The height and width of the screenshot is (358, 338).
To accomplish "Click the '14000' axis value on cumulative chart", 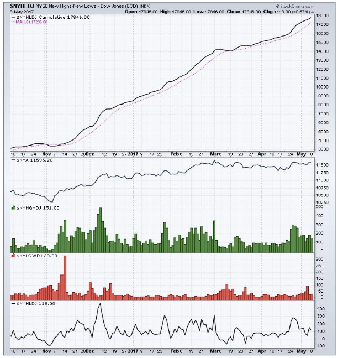I will (322, 51).
